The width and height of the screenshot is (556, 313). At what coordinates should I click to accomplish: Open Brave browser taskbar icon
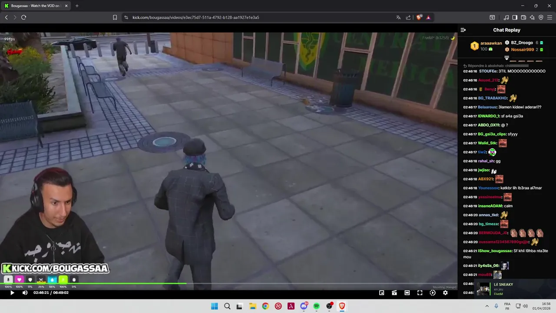click(x=342, y=306)
